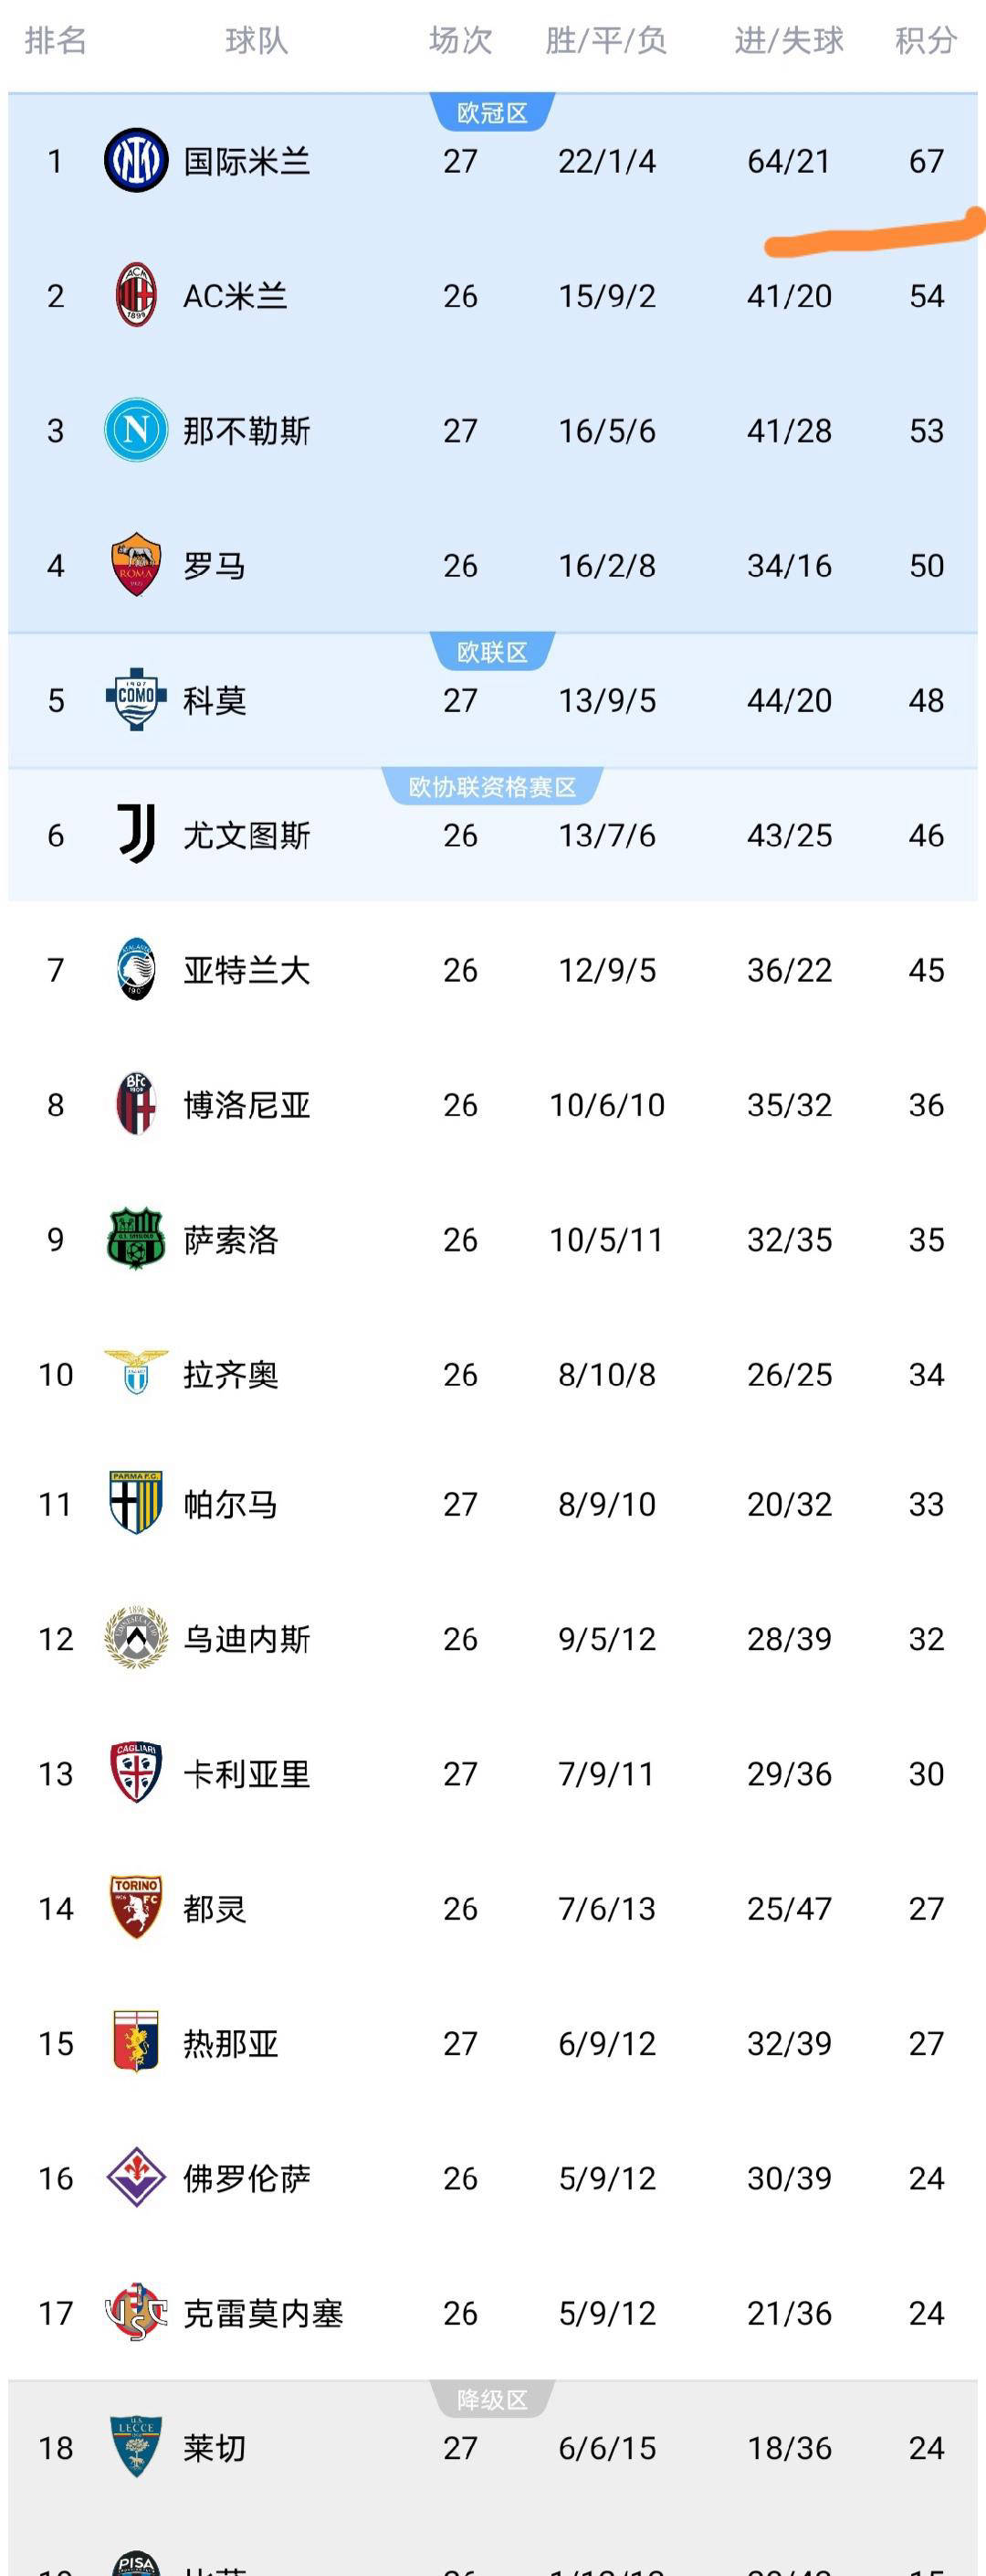Select the Roma wolf crest

pyautogui.click(x=136, y=565)
